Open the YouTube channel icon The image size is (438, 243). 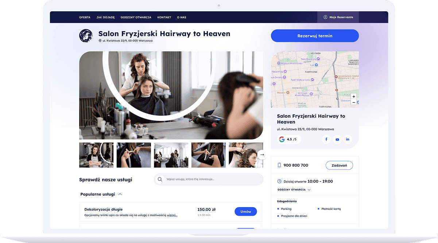coord(337,139)
